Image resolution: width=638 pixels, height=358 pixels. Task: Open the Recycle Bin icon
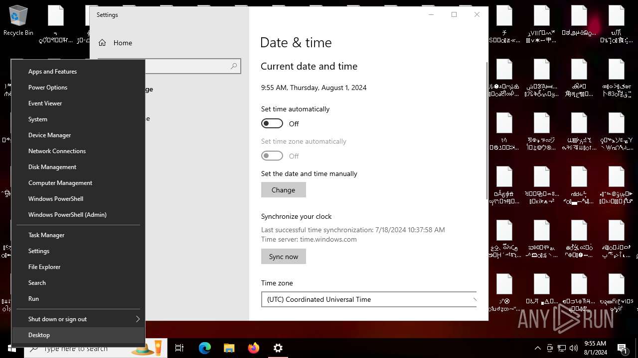click(x=18, y=21)
